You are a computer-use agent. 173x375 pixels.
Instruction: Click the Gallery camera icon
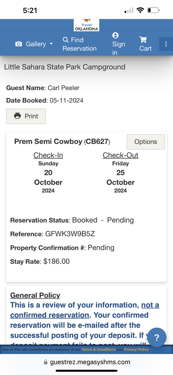coord(19,44)
